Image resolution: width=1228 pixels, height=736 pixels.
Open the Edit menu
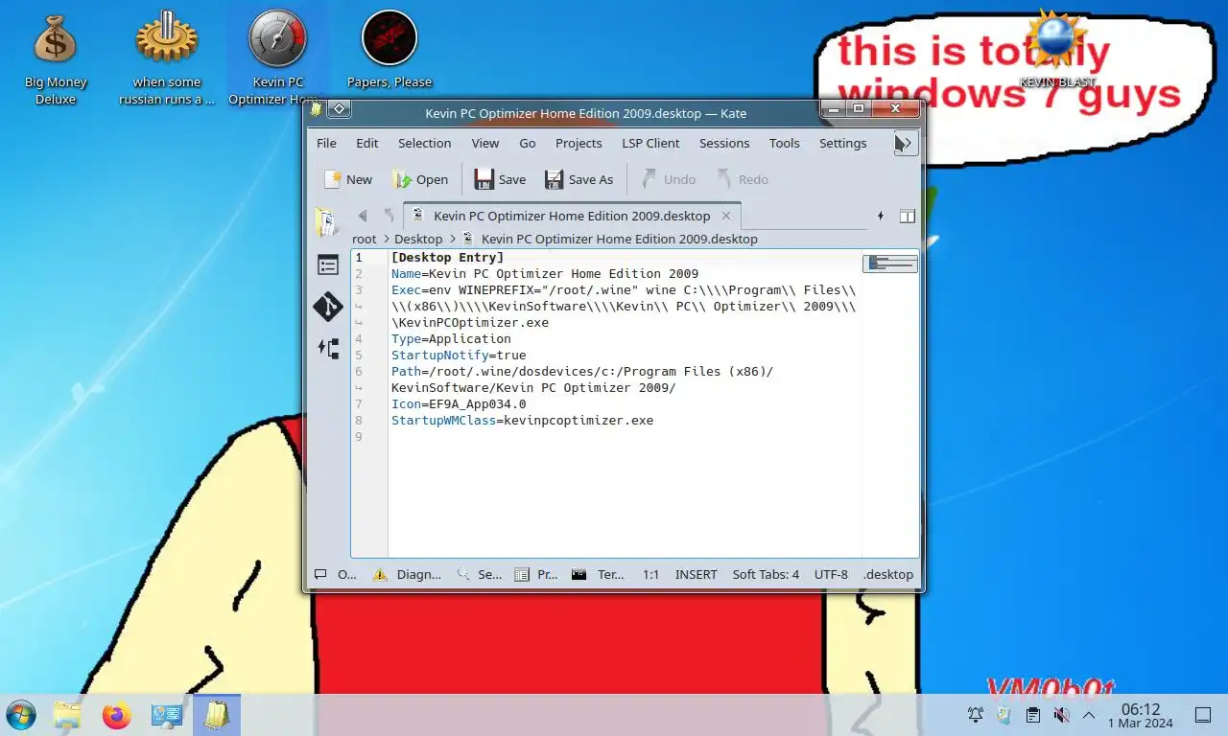coord(367,143)
